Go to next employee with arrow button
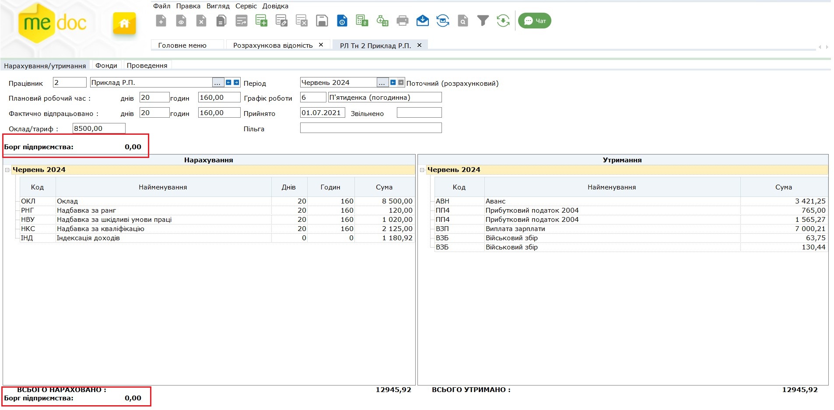 click(237, 83)
